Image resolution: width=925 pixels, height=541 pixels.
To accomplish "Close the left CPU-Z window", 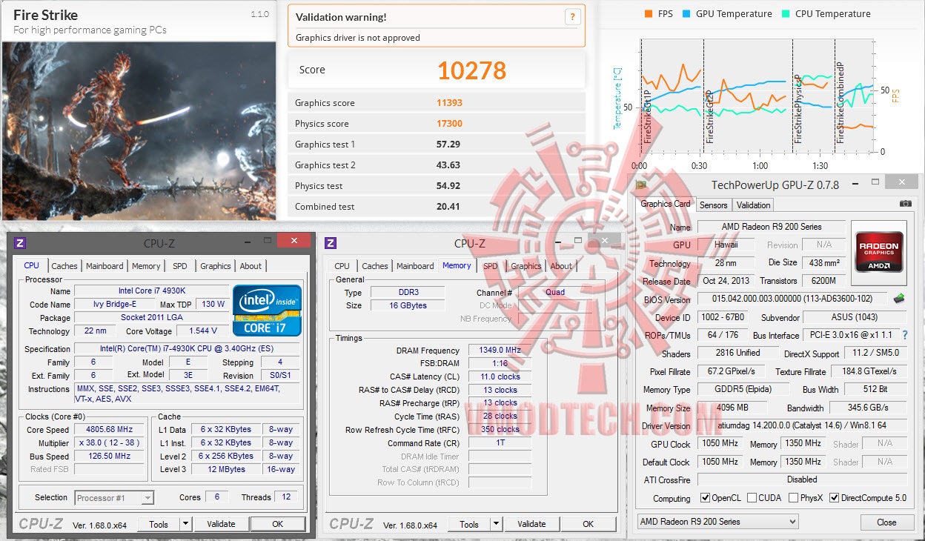I will click(294, 241).
